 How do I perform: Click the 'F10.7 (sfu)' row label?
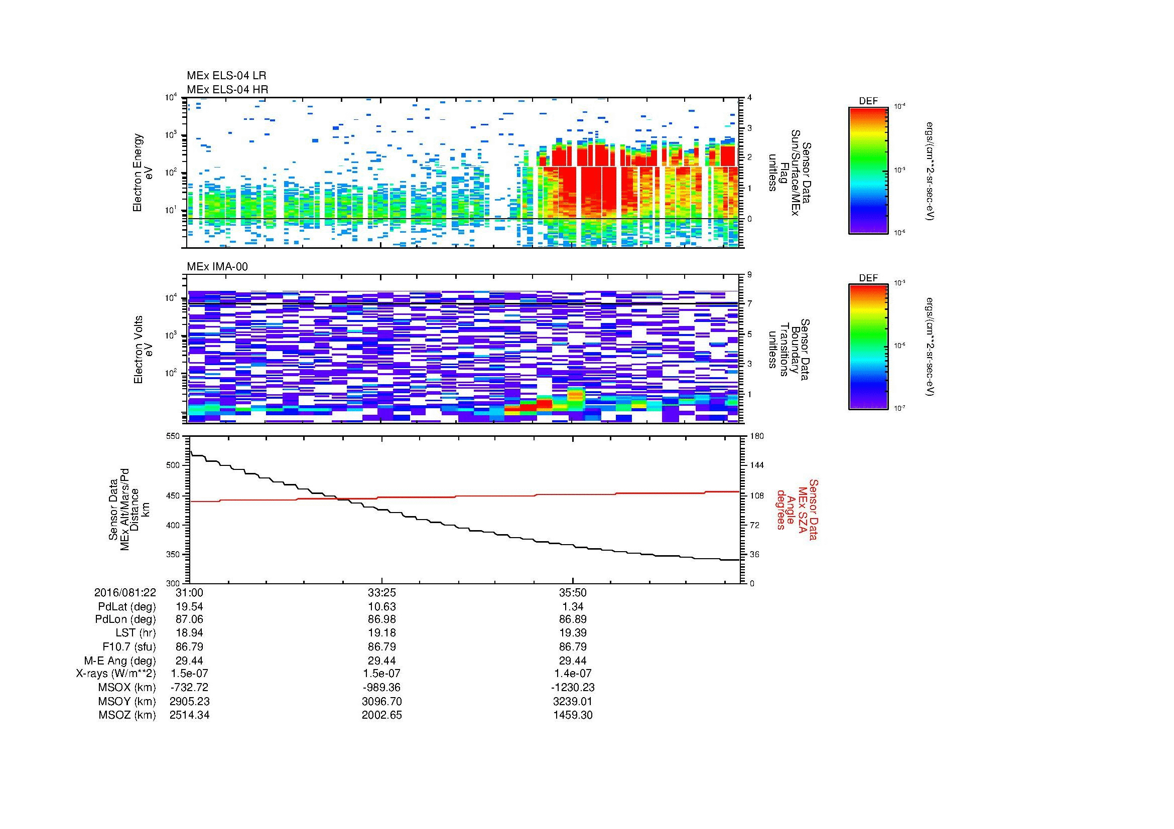pos(129,646)
